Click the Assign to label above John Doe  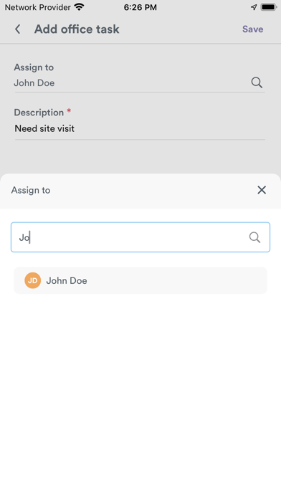34,67
